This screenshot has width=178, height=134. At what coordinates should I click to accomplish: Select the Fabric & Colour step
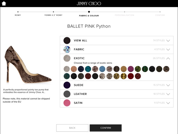(89, 16)
